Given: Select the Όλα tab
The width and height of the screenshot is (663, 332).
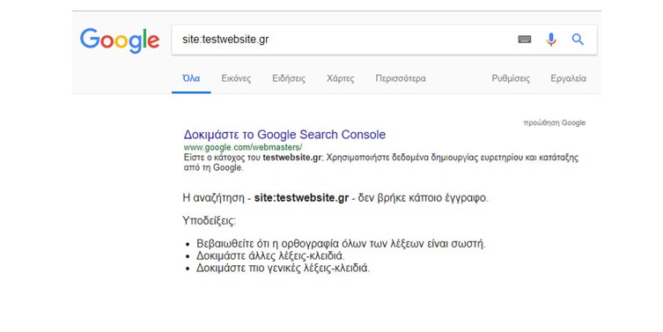Looking at the screenshot, I should point(191,78).
